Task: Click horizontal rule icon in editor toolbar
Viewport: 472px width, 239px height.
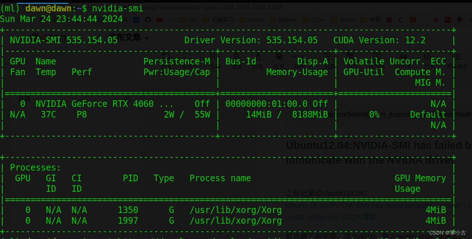Action: pyautogui.click(x=377, y=57)
